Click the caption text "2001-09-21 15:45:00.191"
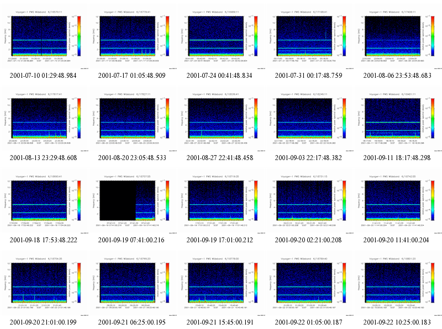This screenshot has width=442, height=329. point(220,322)
